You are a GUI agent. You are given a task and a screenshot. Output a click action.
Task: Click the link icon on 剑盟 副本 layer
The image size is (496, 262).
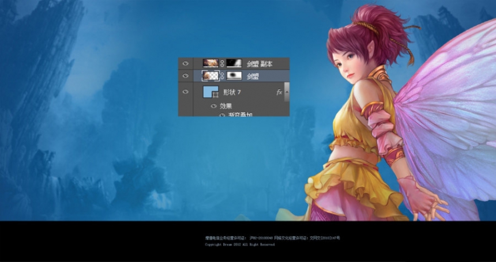click(222, 63)
